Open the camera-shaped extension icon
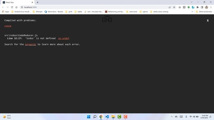This screenshot has width=214, height=120. coord(180,7)
